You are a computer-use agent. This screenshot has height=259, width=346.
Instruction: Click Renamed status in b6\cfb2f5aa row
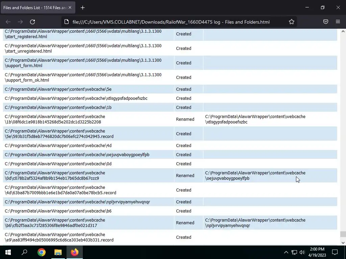pyautogui.click(x=185, y=223)
